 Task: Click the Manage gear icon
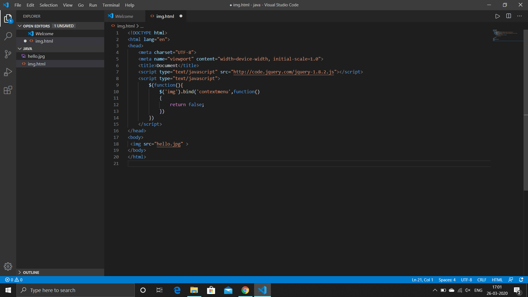point(8,266)
